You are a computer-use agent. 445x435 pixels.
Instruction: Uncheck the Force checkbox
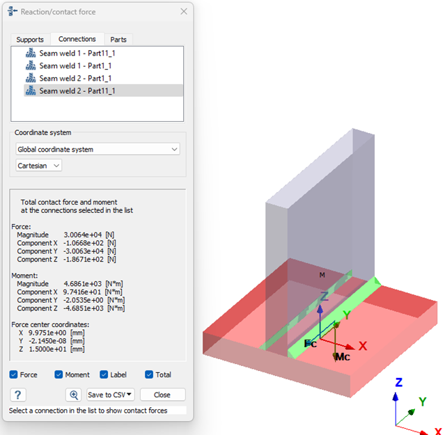[x=14, y=374]
